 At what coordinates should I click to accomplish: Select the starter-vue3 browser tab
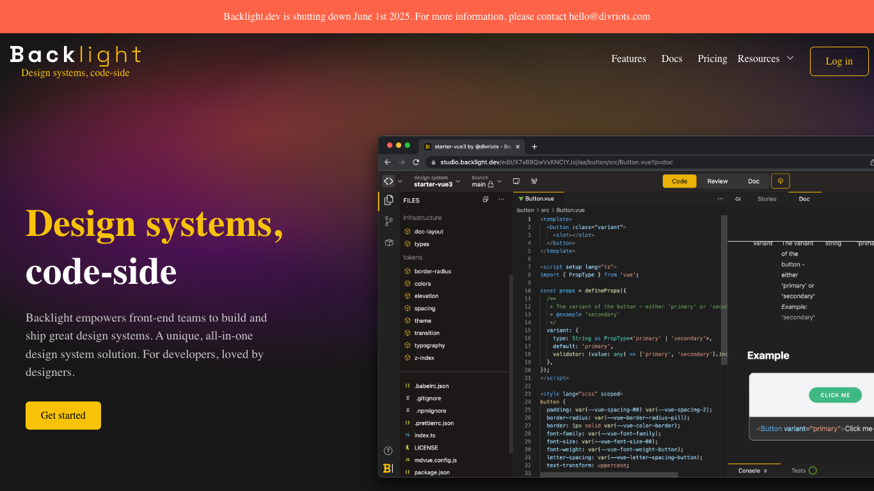(472, 146)
